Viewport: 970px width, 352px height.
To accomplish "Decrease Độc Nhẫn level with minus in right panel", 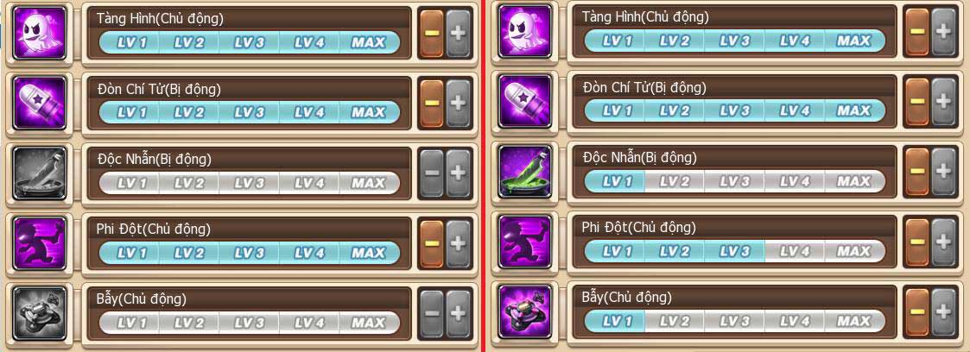I will tap(917, 173).
